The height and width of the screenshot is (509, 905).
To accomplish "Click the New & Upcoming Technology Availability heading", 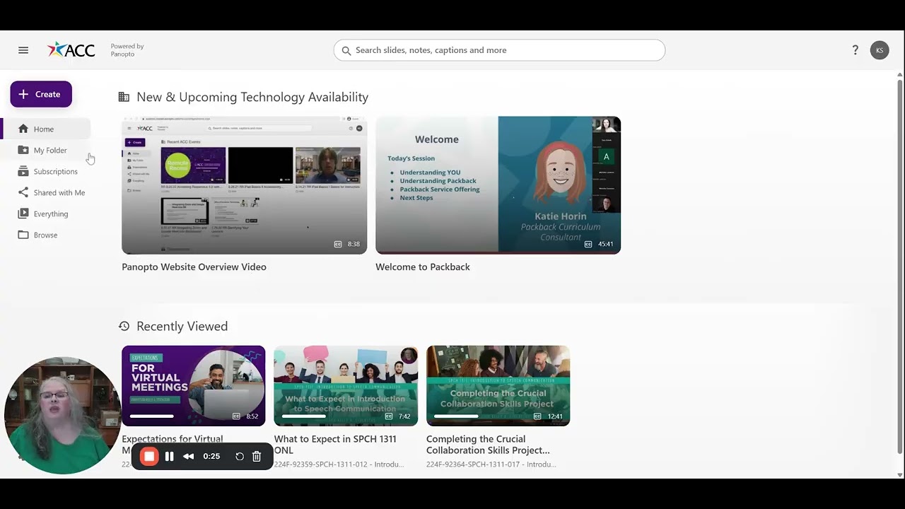I will (x=252, y=97).
